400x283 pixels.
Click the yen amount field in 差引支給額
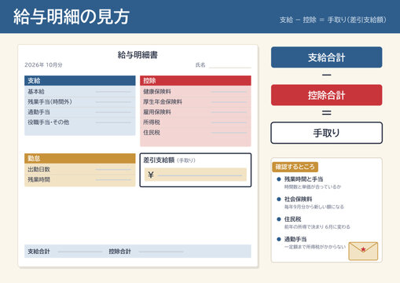point(196,175)
